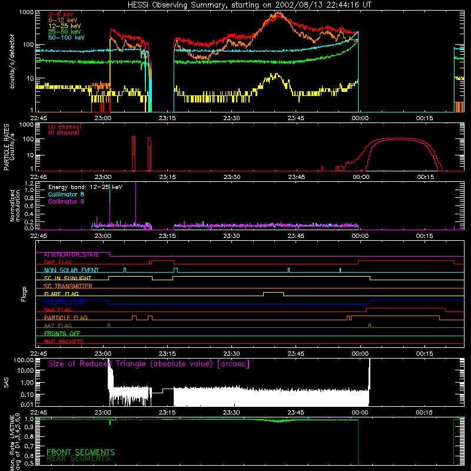The height and width of the screenshot is (471, 471).
Task: Click the Mon. Rate LIVETIME axis label
Action: 15,442
